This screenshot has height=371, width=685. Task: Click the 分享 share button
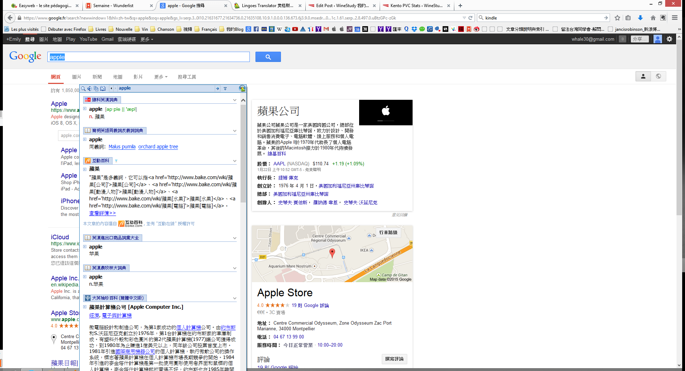tap(640, 39)
